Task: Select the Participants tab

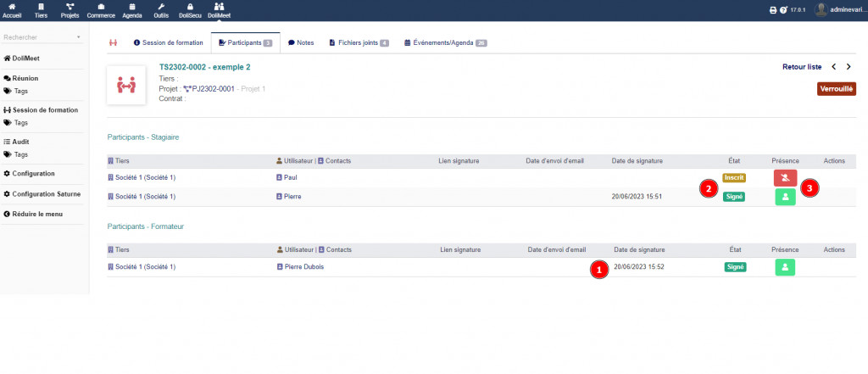Action: 245,42
